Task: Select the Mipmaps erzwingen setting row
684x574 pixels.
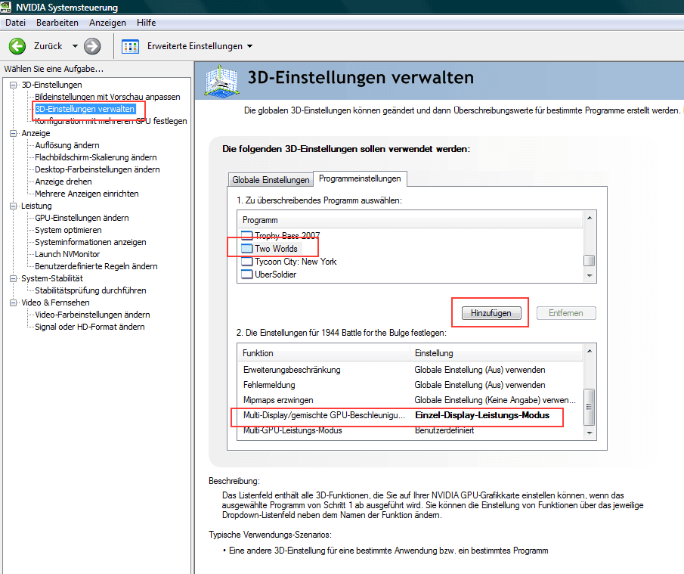Action: (x=410, y=400)
